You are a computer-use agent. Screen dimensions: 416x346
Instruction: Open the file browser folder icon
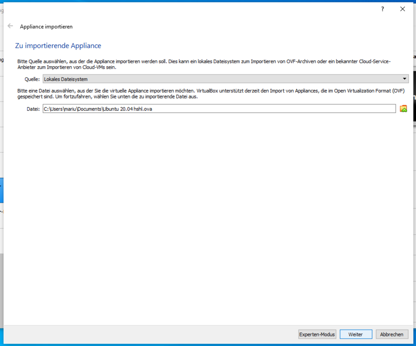click(x=403, y=109)
